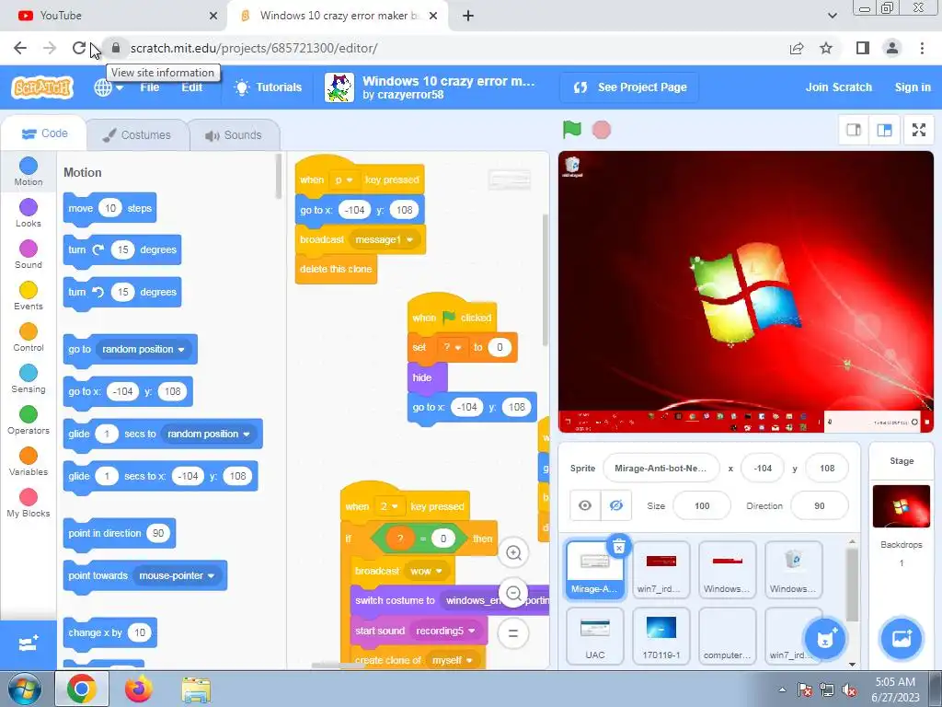Click the Choose a Sprite cat button
Viewport: 942px width, 707px height.
click(825, 639)
